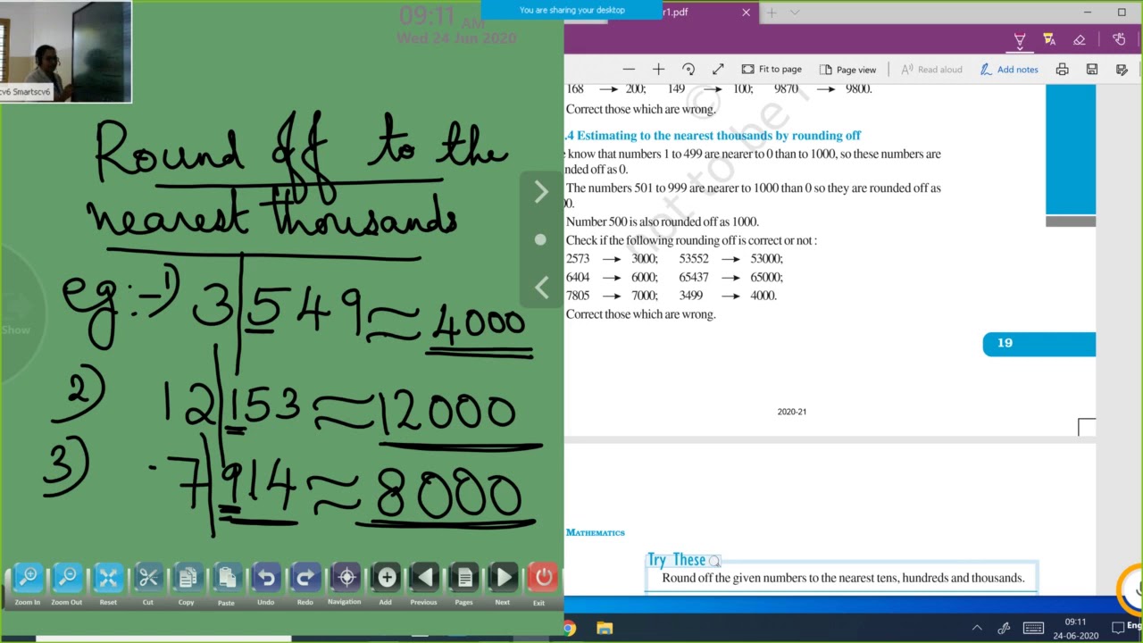The image size is (1143, 643).
Task: Click Save as icon in PDF toolbar
Action: [1122, 69]
